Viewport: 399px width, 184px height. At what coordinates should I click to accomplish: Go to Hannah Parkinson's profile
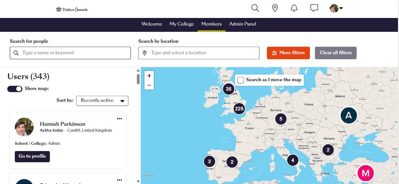(x=32, y=156)
